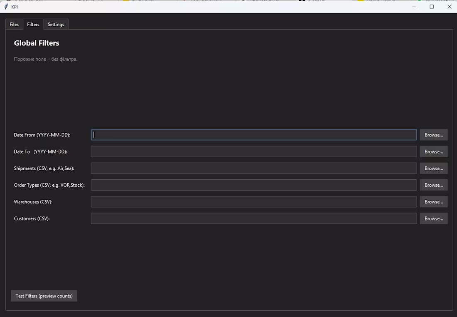Click inside the Shipments CSV field
This screenshot has width=457, height=317.
[253, 168]
